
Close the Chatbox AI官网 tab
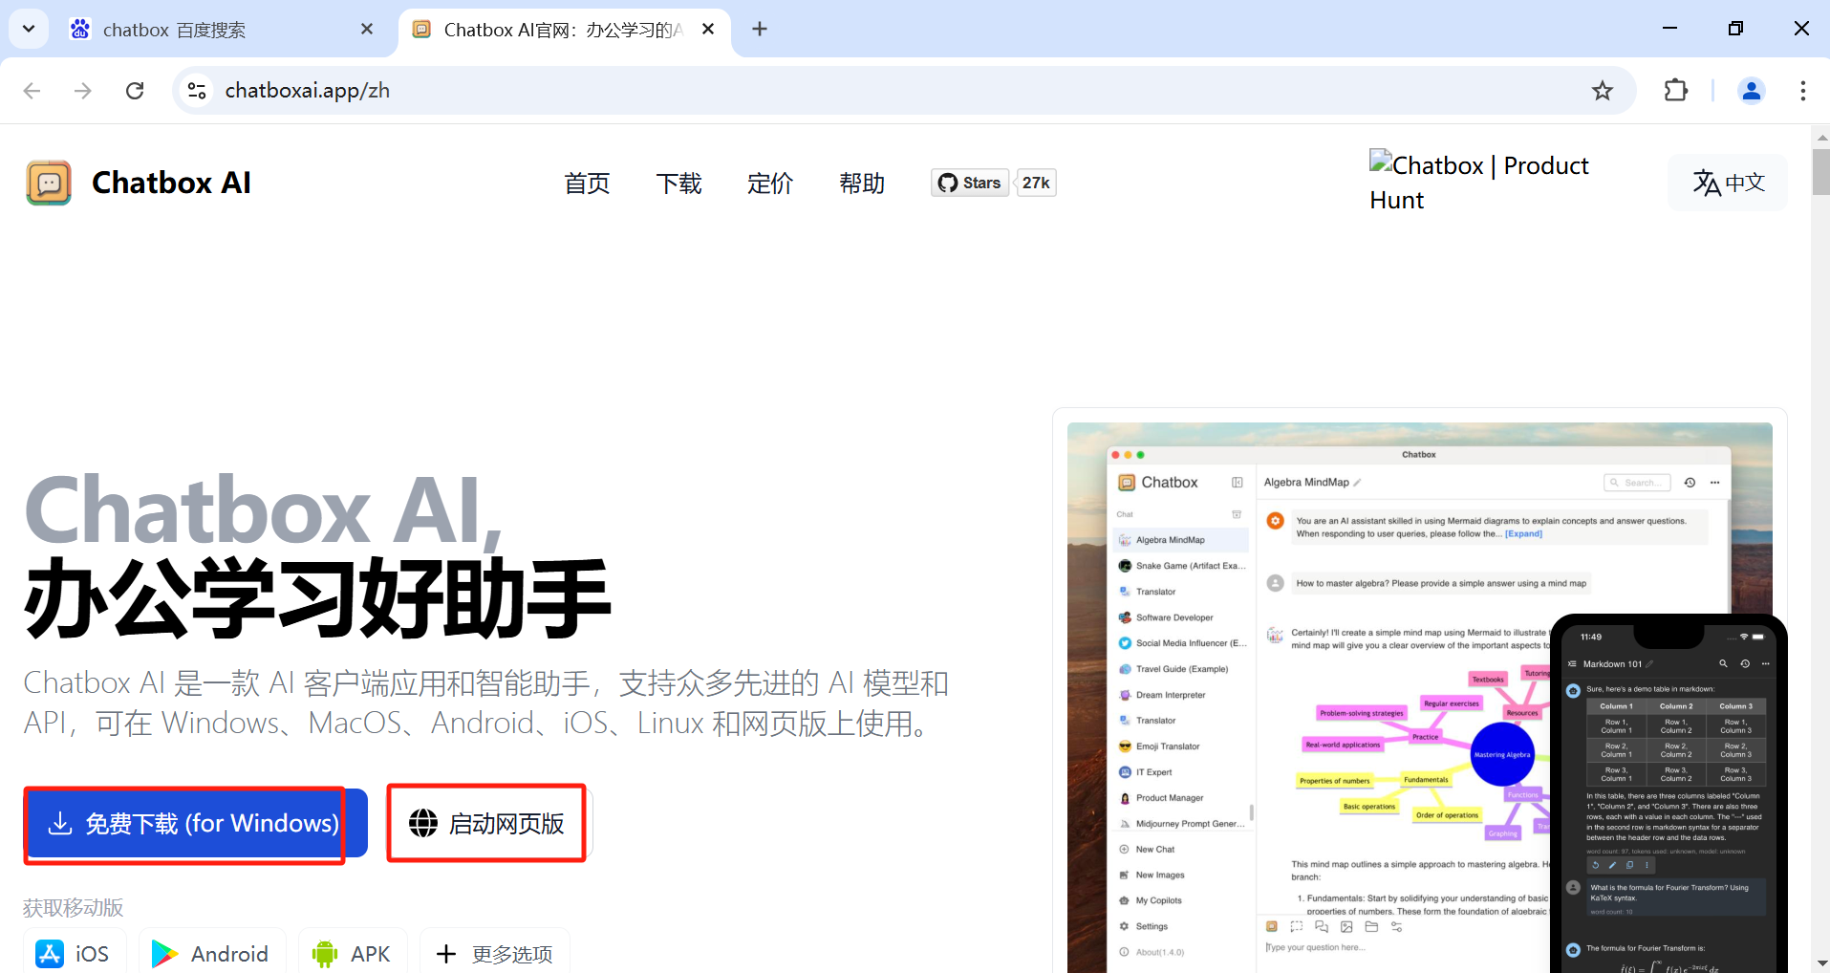coord(708,30)
